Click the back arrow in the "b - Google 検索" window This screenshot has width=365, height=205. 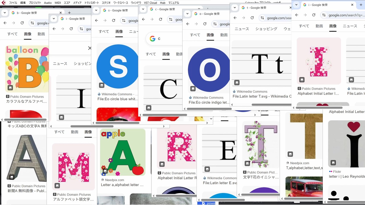tap(5, 23)
